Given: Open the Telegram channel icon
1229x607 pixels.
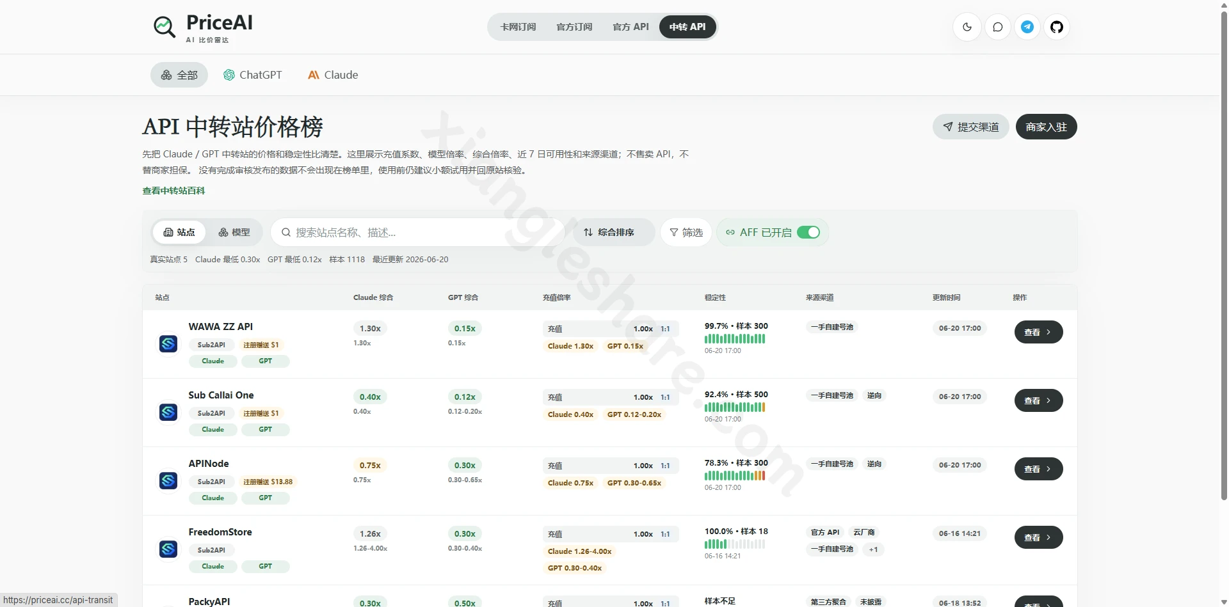Looking at the screenshot, I should (1027, 27).
